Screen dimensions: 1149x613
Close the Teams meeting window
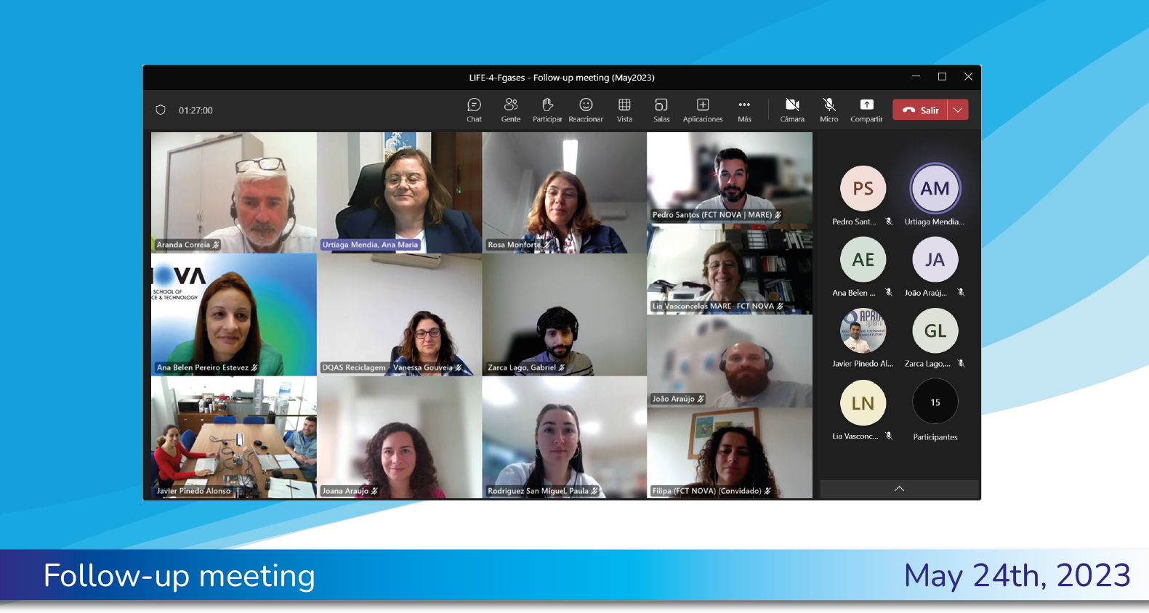(968, 76)
